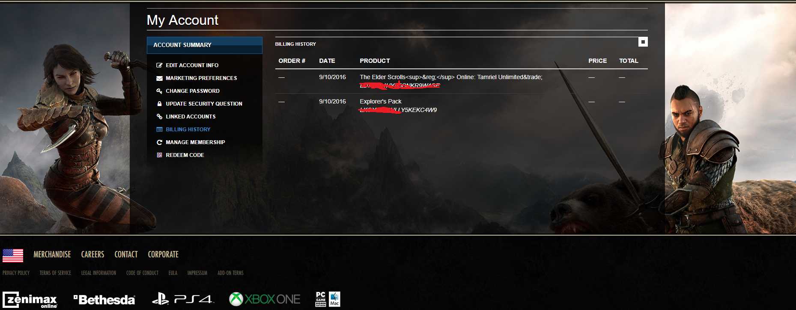Viewport: 796px width, 310px height.
Task: Open the Account Summary tab
Action: click(x=204, y=45)
